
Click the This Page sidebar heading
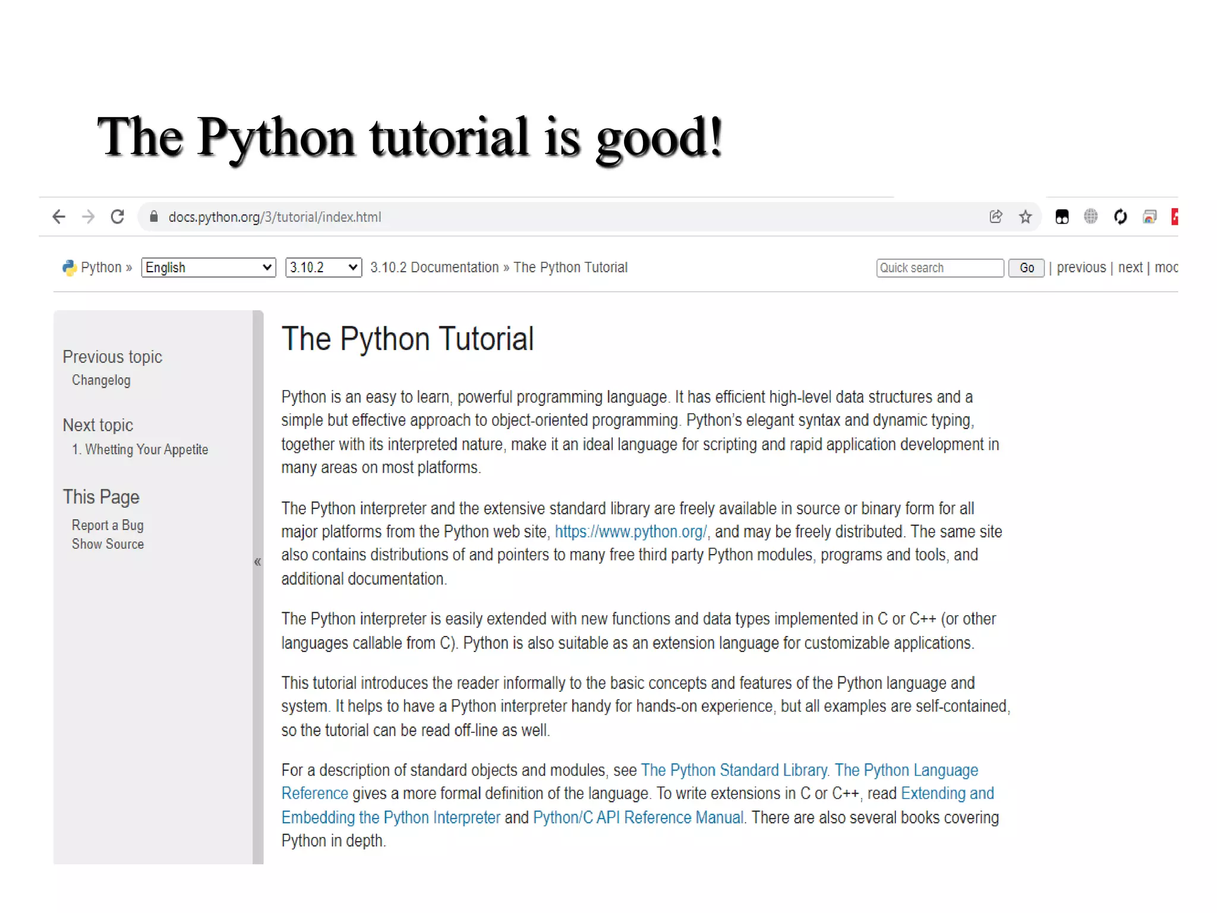pyautogui.click(x=101, y=497)
